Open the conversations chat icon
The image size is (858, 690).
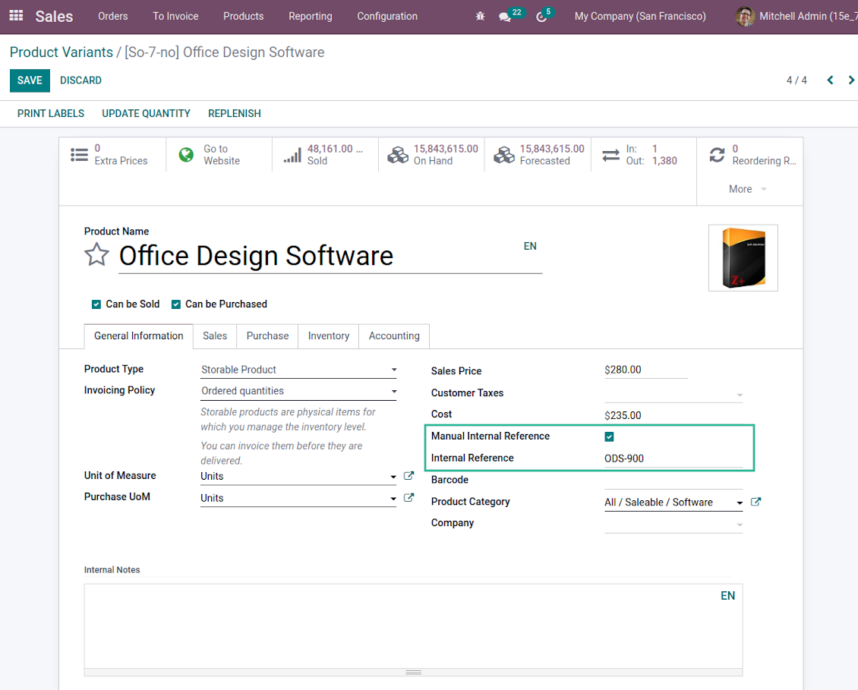click(505, 17)
